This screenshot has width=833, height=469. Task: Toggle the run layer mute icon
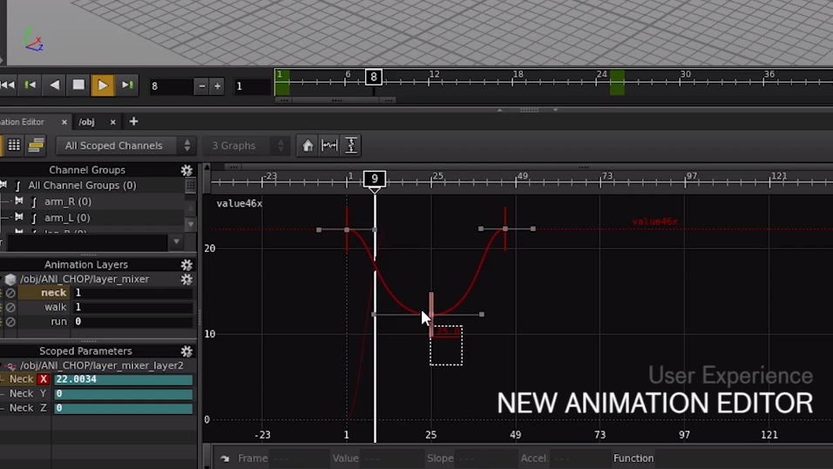[10, 322]
